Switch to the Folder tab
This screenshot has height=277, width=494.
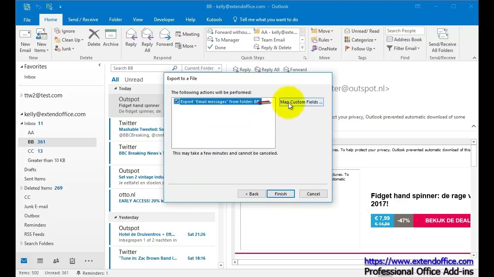pos(115,20)
